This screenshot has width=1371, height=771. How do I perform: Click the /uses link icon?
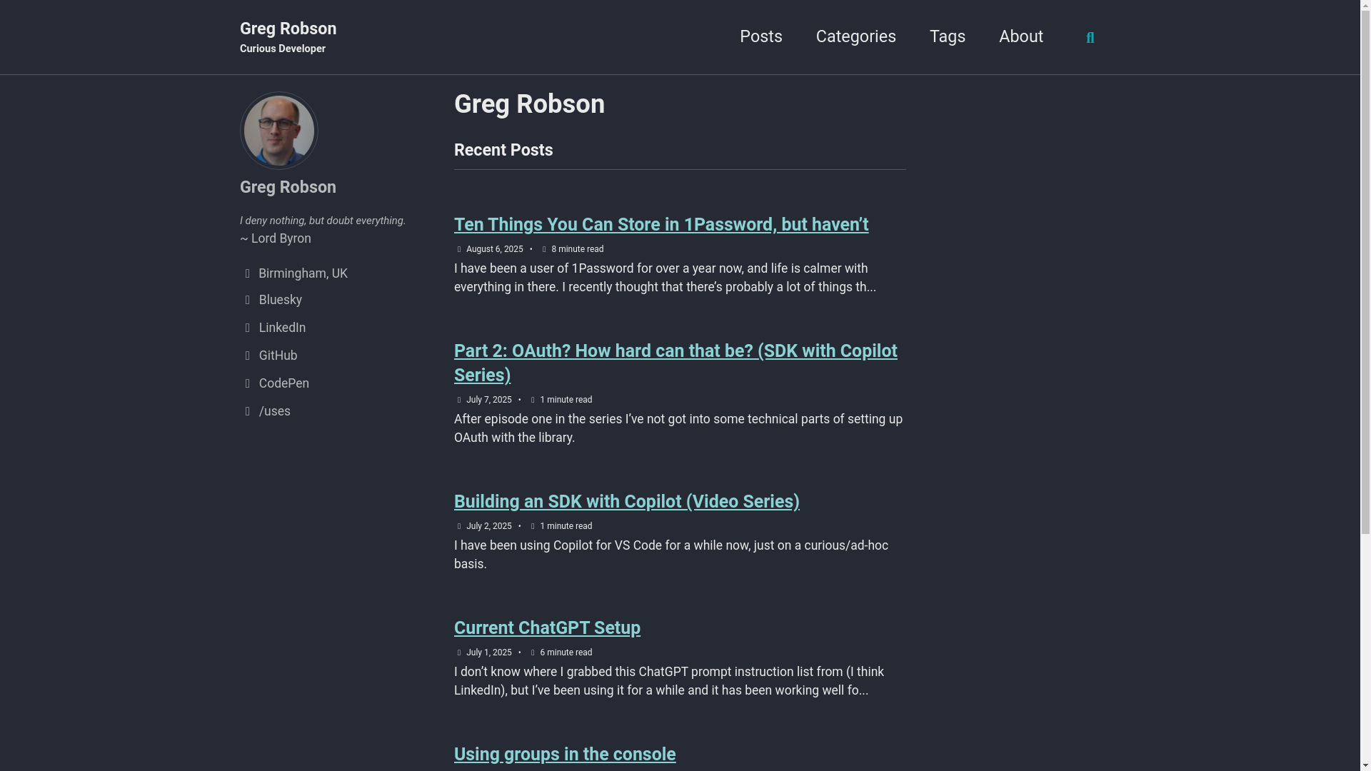click(248, 411)
